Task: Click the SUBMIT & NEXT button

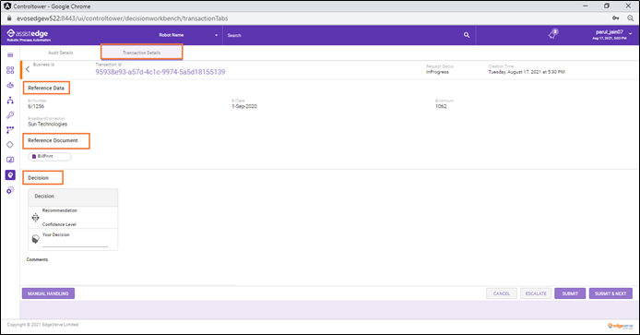Action: (x=610, y=293)
